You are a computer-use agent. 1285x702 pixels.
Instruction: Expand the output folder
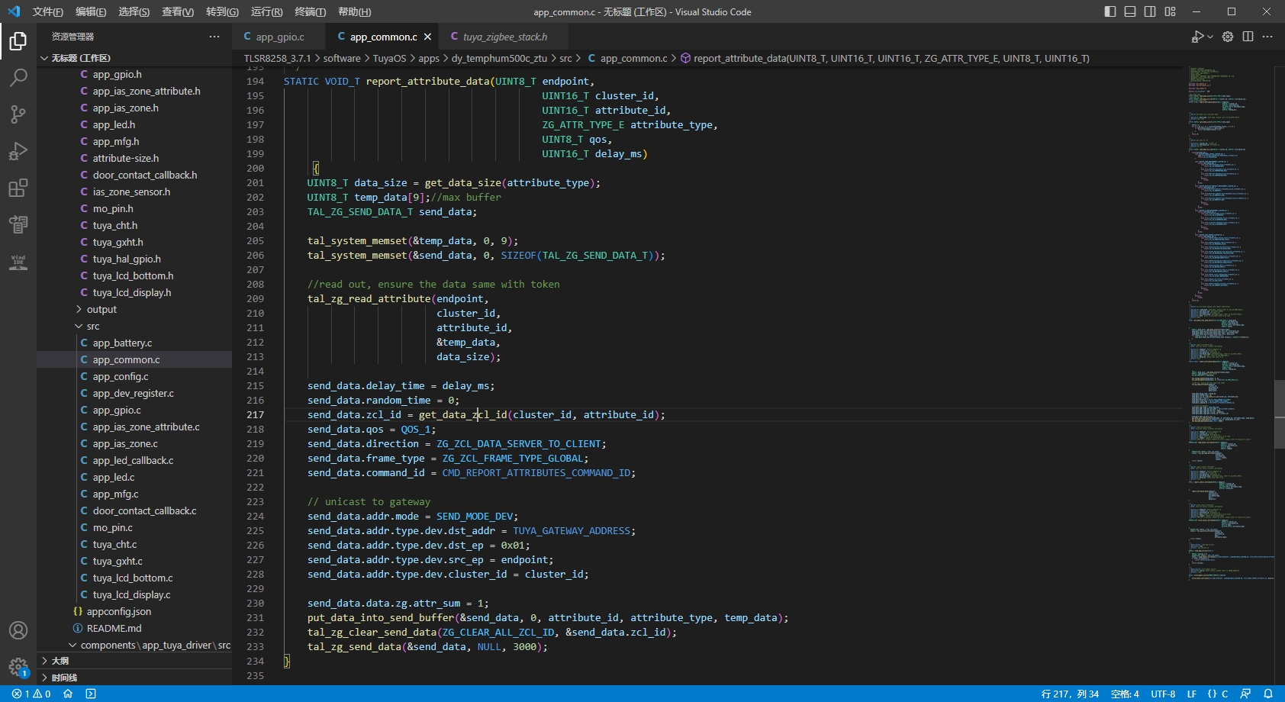(x=101, y=309)
